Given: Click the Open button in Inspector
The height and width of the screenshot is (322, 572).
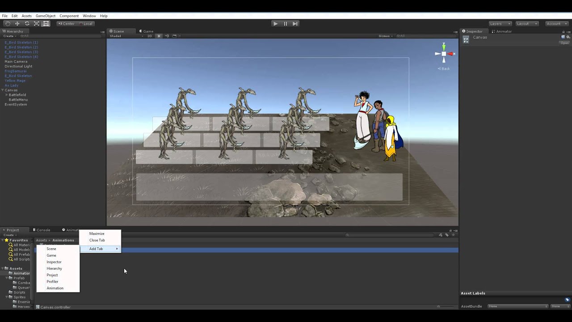Looking at the screenshot, I should pyautogui.click(x=565, y=43).
